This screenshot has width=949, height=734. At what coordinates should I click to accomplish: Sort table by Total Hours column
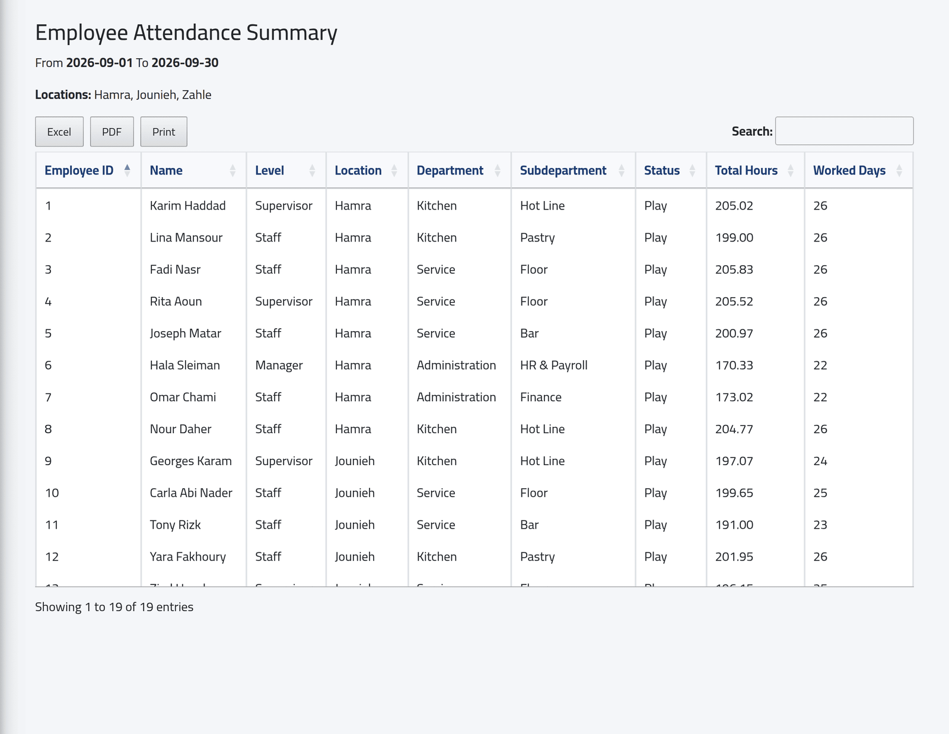point(755,171)
